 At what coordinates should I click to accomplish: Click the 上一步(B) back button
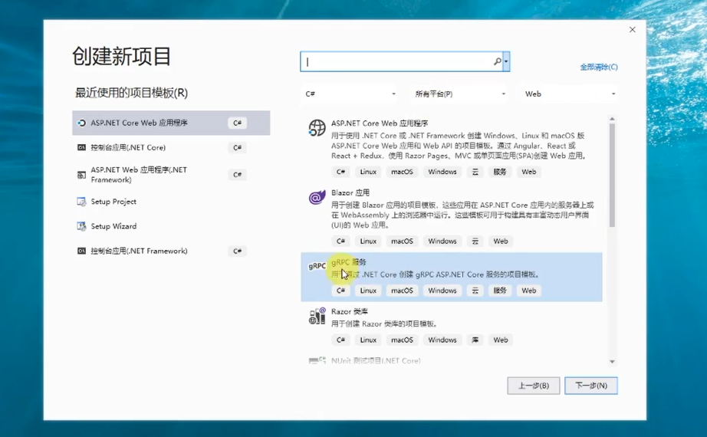[534, 386]
